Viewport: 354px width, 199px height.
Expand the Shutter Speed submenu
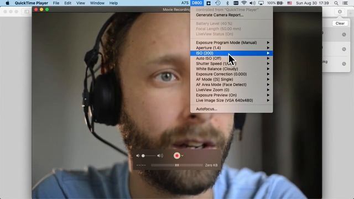pyautogui.click(x=232, y=64)
